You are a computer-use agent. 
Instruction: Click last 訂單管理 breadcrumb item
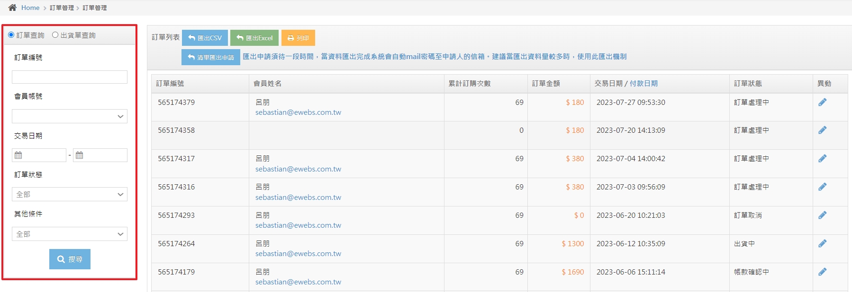95,8
